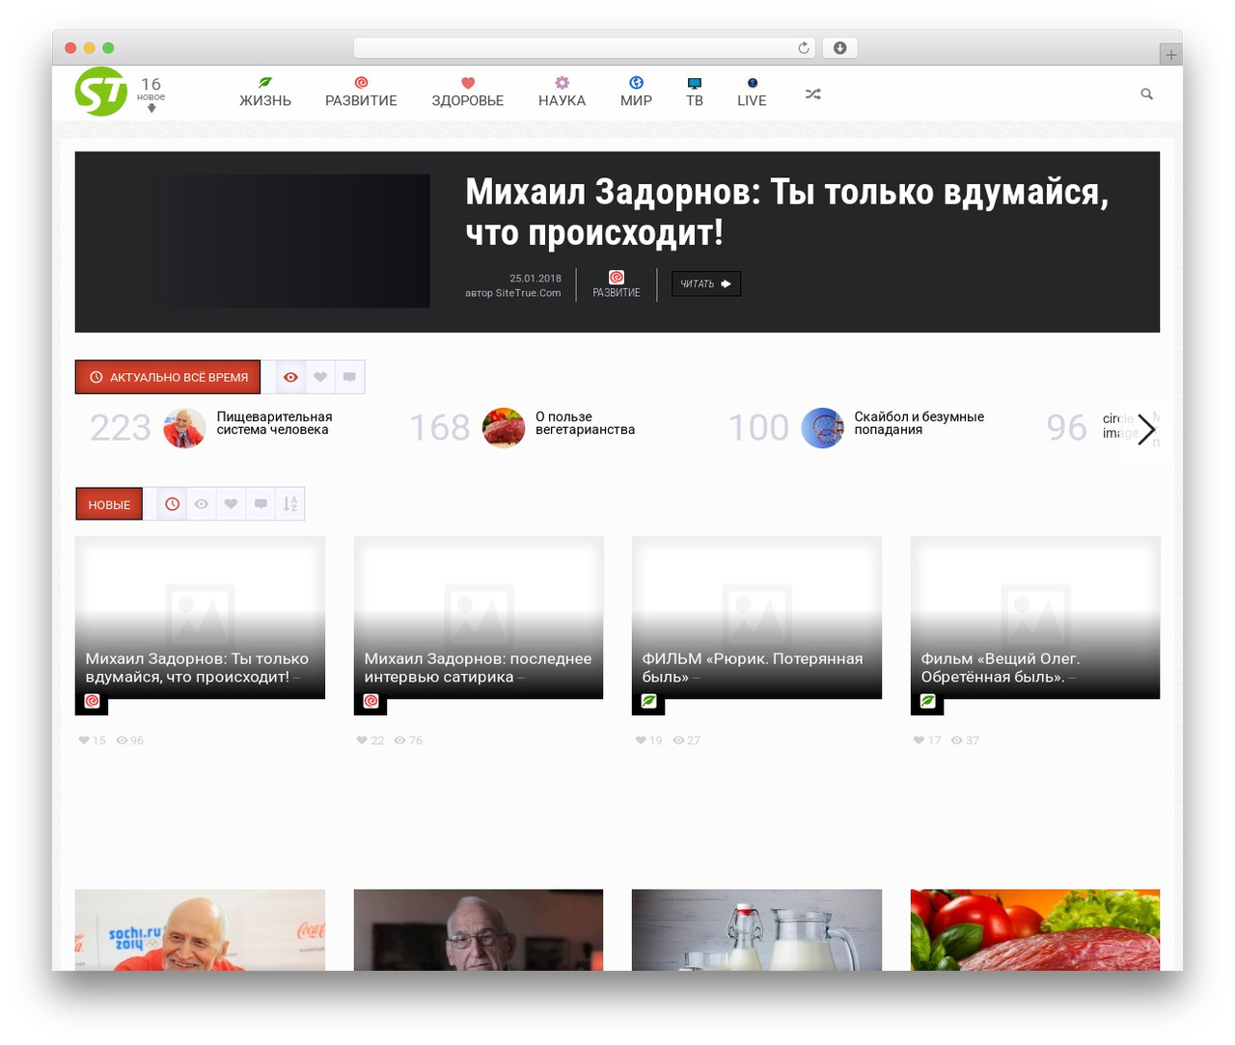The width and height of the screenshot is (1235, 1045).
Task: Click the views eye icon showing 37
Action: [956, 740]
